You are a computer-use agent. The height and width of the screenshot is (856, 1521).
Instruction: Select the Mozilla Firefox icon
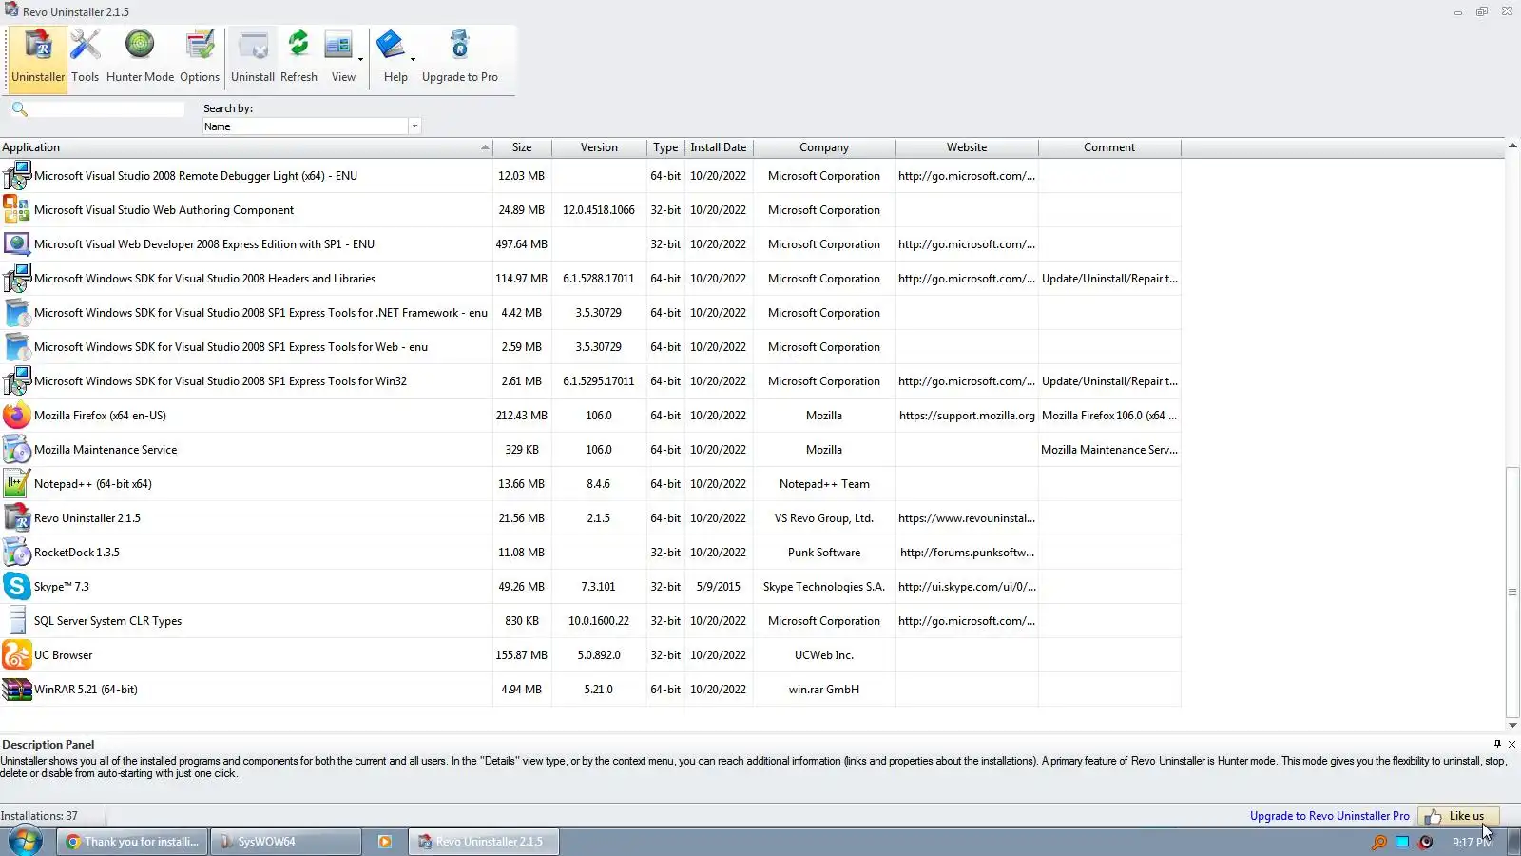click(x=17, y=416)
